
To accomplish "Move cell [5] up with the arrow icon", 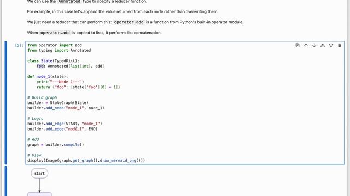I will click(306, 45).
